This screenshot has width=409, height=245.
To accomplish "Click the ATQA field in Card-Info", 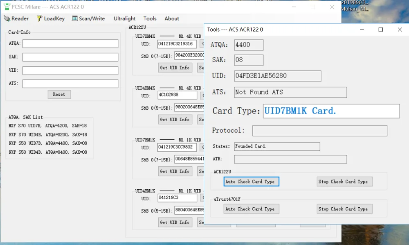I will 70,43.
